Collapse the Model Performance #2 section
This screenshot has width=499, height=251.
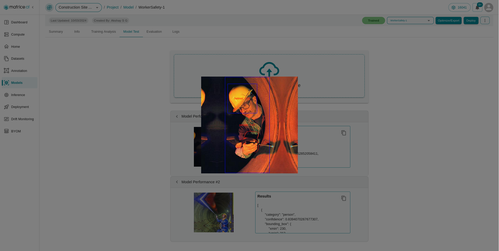pos(177,182)
